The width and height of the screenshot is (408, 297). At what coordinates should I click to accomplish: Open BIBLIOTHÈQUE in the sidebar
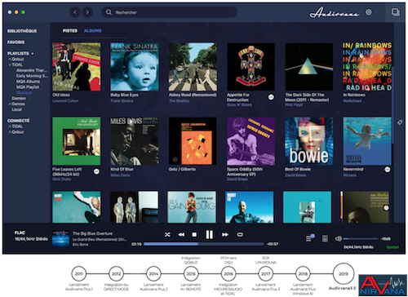tap(22, 31)
